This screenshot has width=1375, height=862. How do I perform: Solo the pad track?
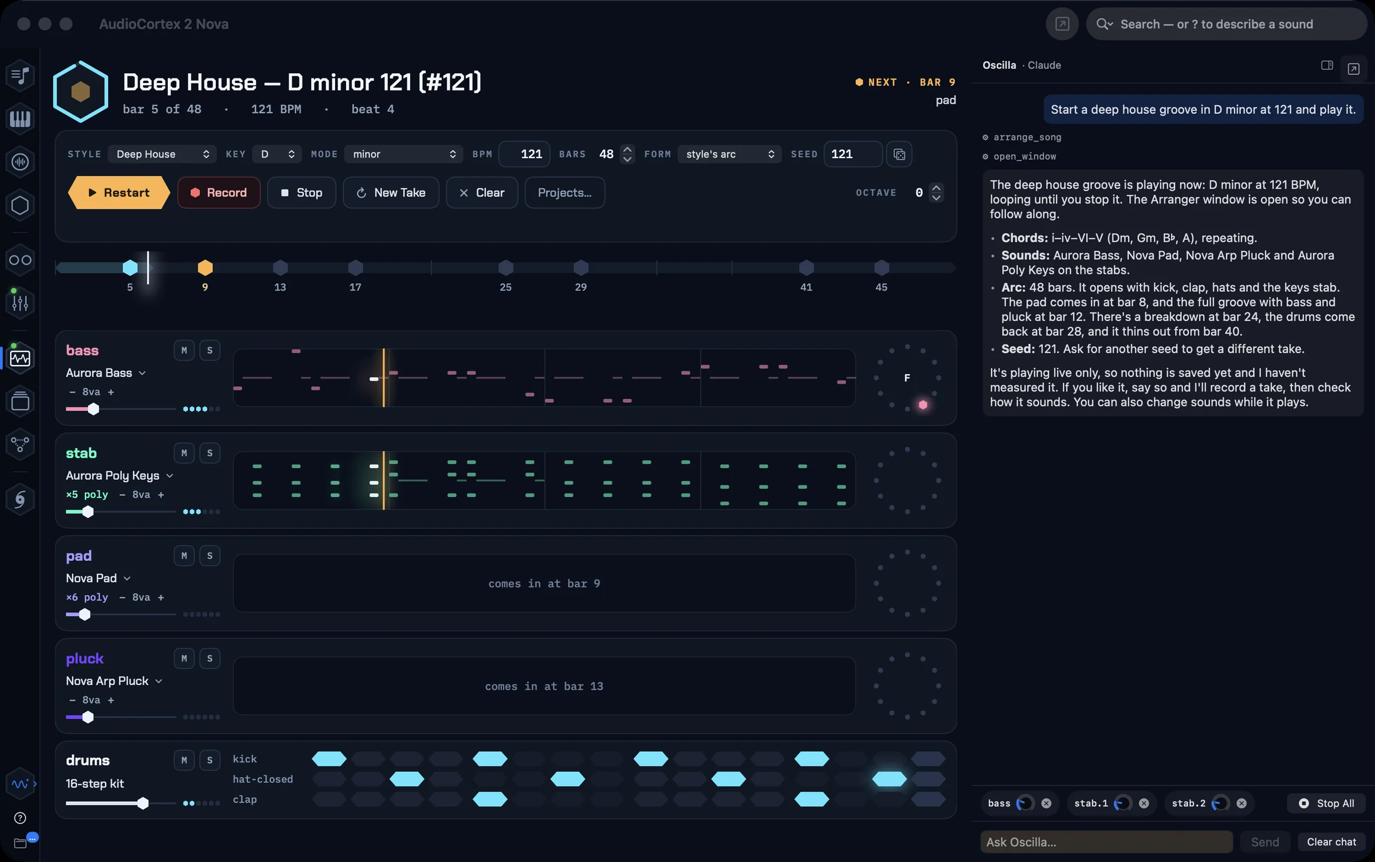tap(210, 555)
